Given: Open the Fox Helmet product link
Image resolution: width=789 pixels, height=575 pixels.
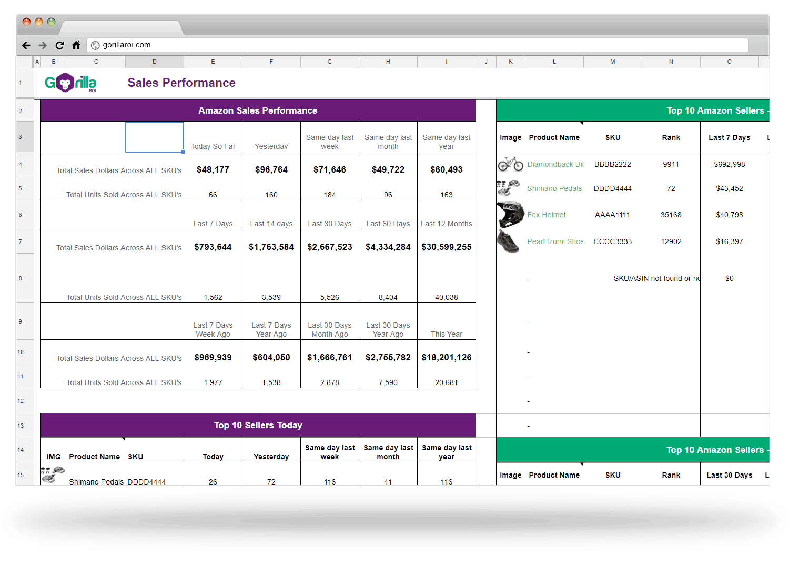Looking at the screenshot, I should coord(547,215).
